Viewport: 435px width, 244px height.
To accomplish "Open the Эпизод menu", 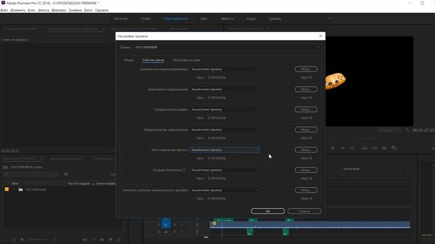I will click(x=43, y=10).
